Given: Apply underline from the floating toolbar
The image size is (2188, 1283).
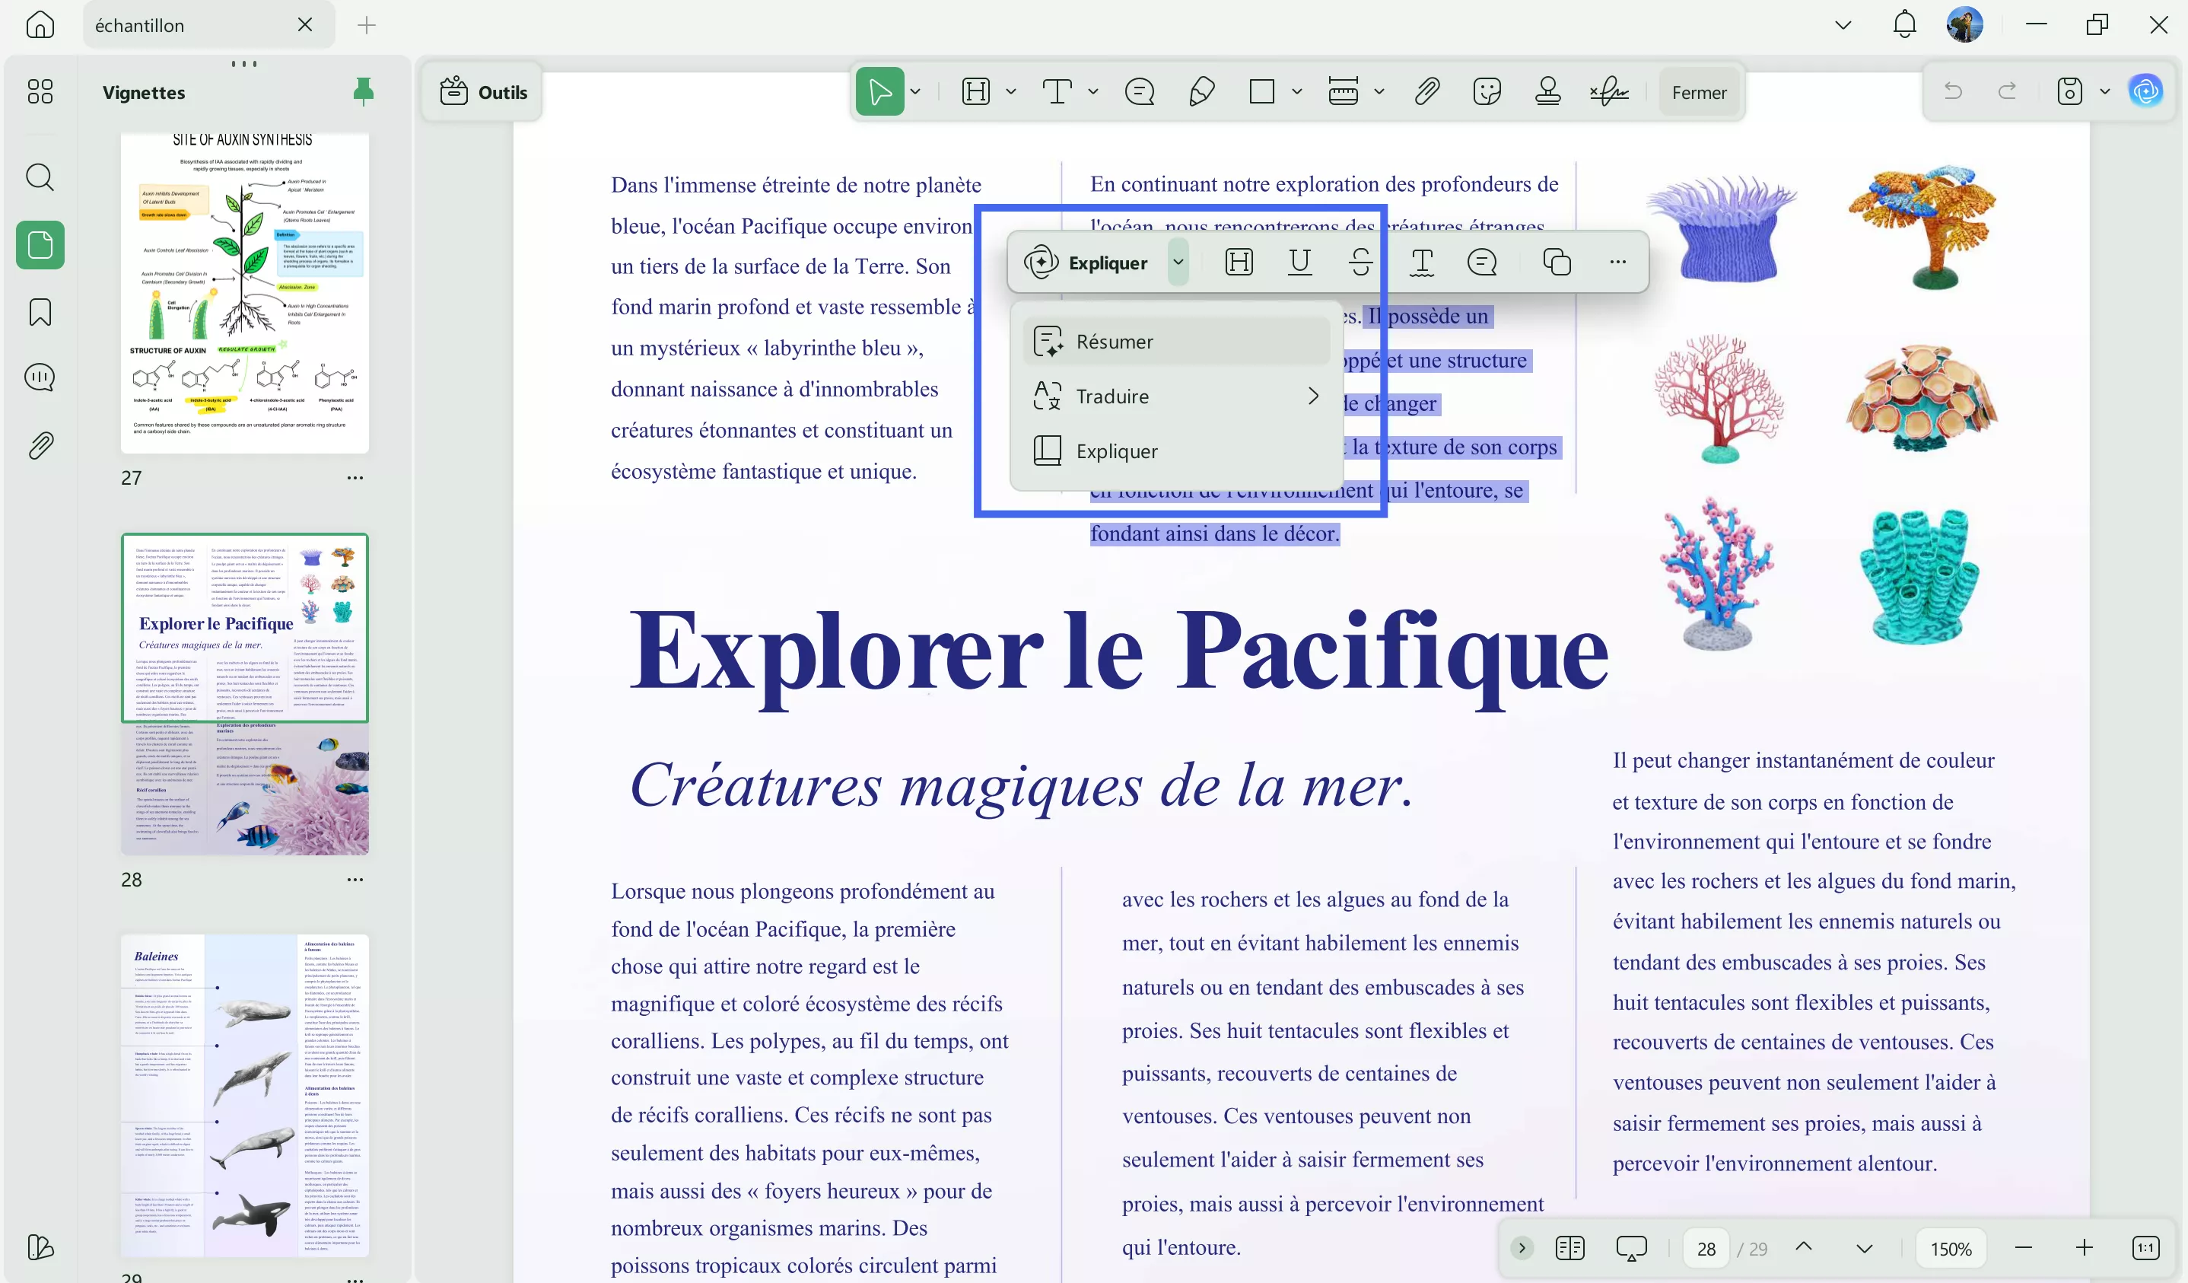Looking at the screenshot, I should pyautogui.click(x=1299, y=262).
